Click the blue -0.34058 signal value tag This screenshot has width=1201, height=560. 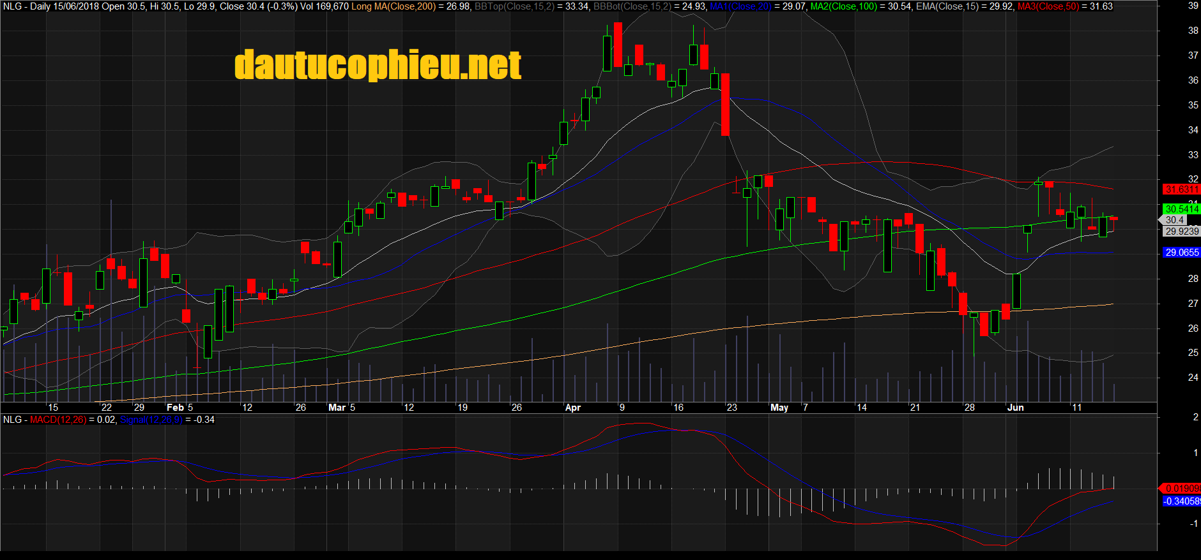[x=1182, y=501]
